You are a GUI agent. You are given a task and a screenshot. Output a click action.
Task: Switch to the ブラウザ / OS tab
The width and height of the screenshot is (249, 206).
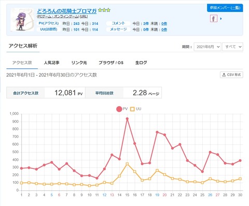click(x=111, y=63)
